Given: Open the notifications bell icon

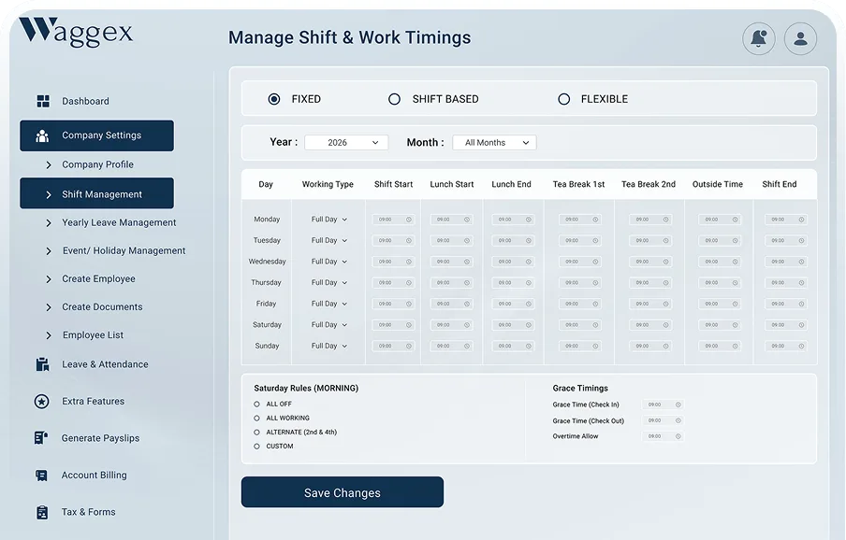Looking at the screenshot, I should point(759,38).
